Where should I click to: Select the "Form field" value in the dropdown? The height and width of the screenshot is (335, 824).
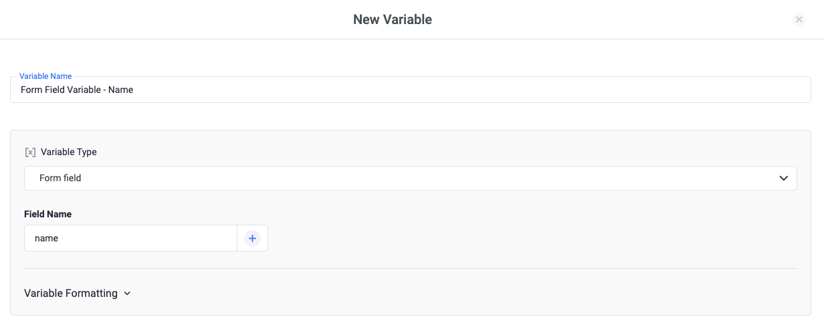pyautogui.click(x=60, y=179)
